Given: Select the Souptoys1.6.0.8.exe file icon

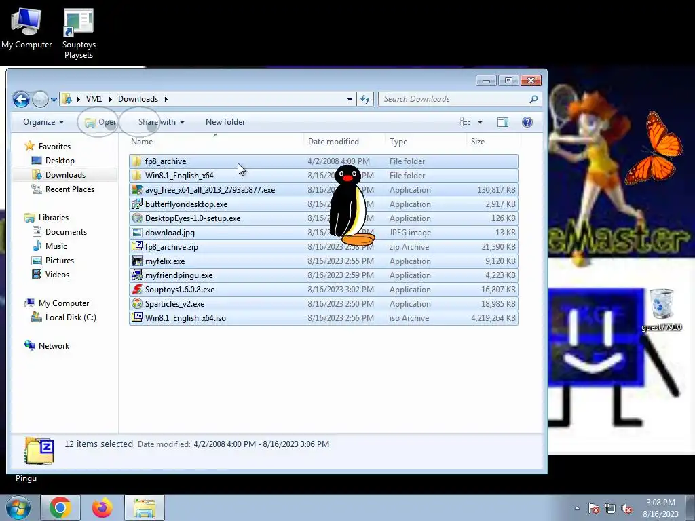Looking at the screenshot, I should point(137,289).
